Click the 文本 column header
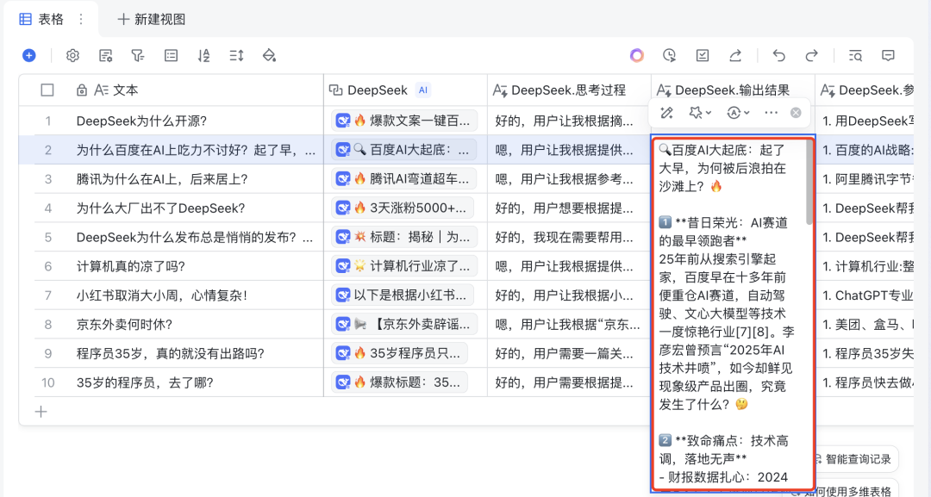The image size is (931, 497). [171, 90]
